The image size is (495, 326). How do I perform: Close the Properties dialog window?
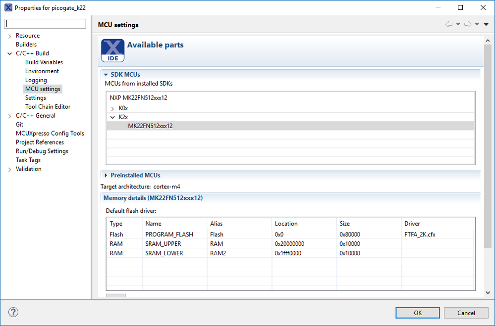(483, 7)
